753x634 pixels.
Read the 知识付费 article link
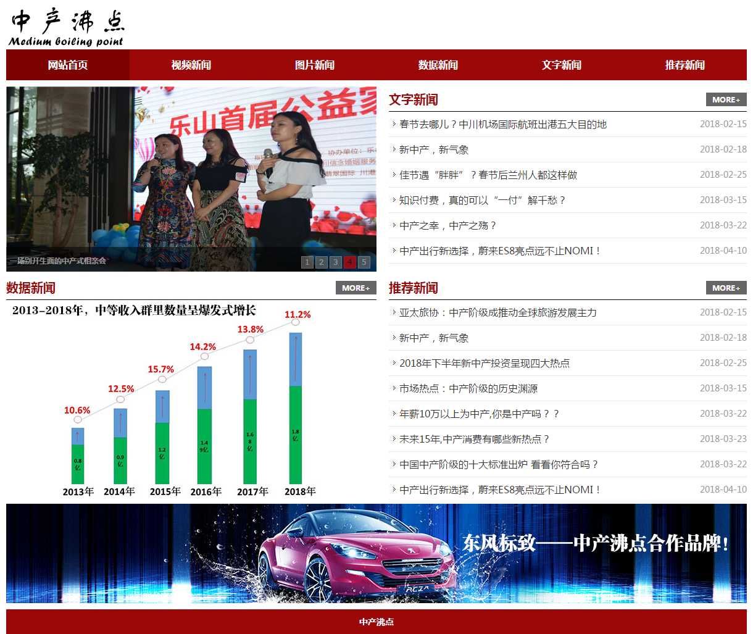(481, 200)
